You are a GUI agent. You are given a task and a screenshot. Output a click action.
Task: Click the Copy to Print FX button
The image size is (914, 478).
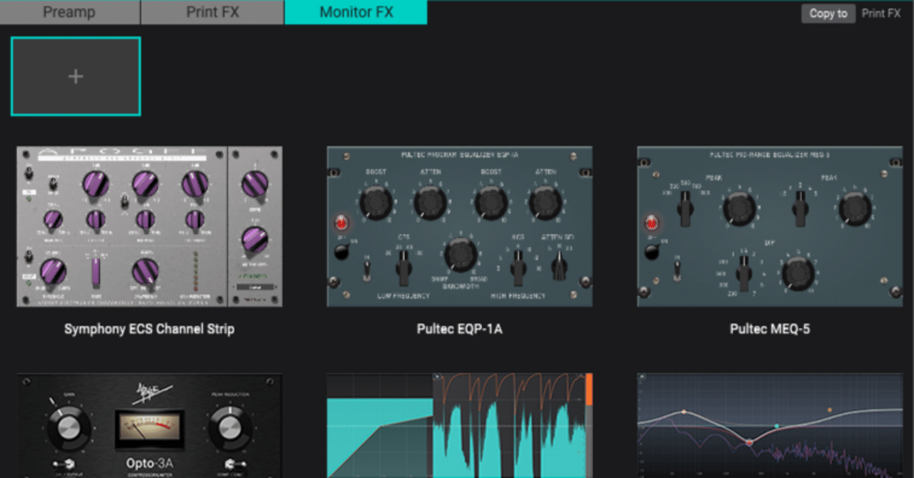(828, 13)
